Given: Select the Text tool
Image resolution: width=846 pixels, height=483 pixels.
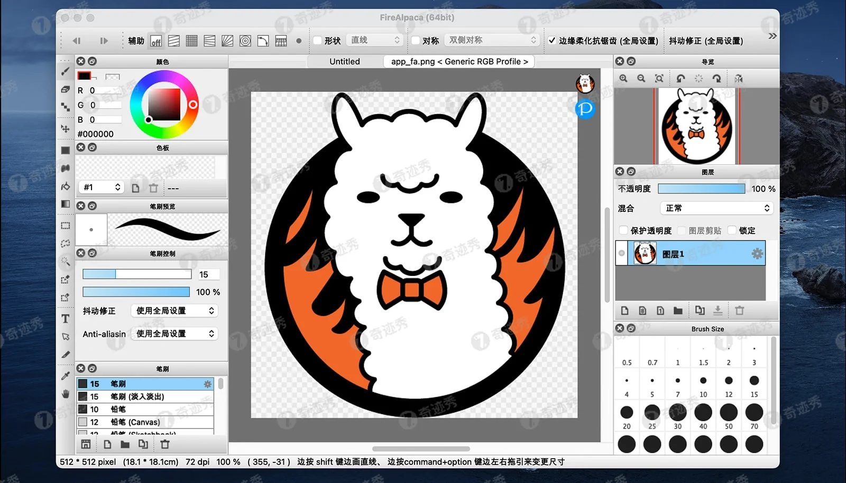Looking at the screenshot, I should (x=66, y=319).
